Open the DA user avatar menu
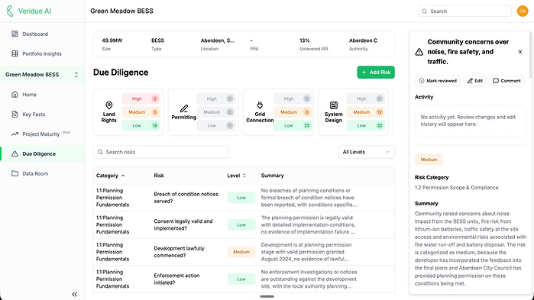534x300 pixels. (523, 11)
